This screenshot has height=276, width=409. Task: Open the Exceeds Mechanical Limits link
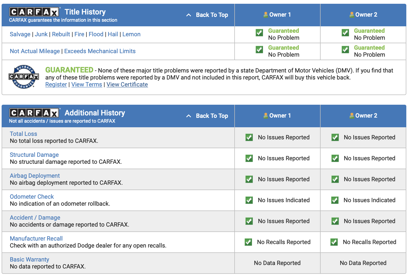pyautogui.click(x=100, y=51)
